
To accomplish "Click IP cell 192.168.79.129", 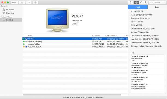I will (x=98, y=44).
